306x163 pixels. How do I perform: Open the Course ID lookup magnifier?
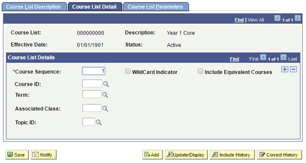[106, 84]
